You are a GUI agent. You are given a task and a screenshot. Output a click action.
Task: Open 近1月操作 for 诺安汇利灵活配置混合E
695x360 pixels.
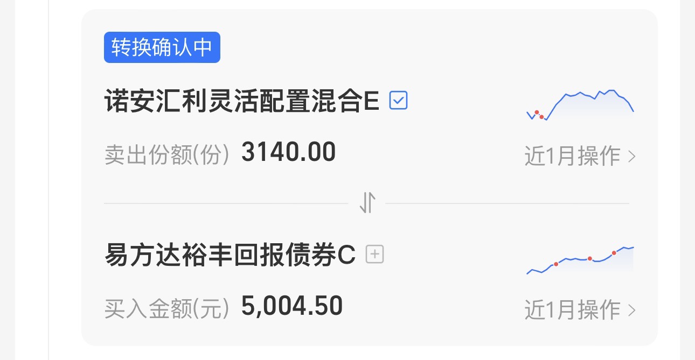(572, 157)
